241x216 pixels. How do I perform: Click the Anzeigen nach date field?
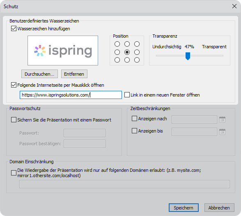click(194, 119)
